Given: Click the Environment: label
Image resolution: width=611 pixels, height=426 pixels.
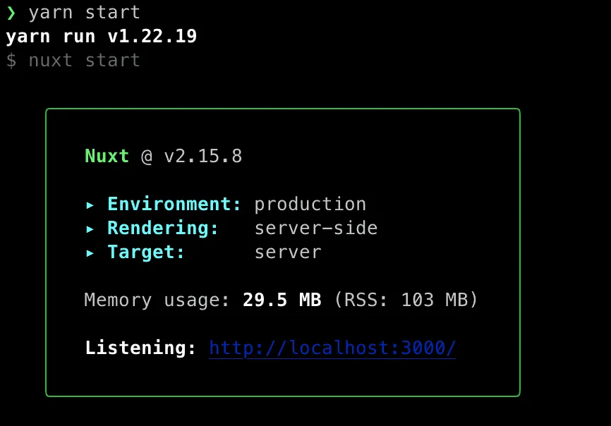Looking at the screenshot, I should click(174, 204).
